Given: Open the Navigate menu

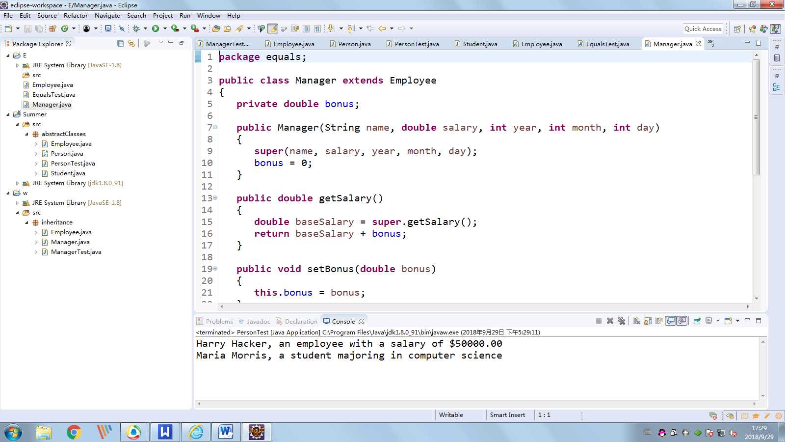Looking at the screenshot, I should pyautogui.click(x=107, y=15).
